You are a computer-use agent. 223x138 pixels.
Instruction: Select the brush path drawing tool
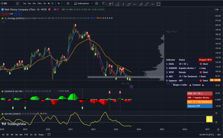(129, 4)
